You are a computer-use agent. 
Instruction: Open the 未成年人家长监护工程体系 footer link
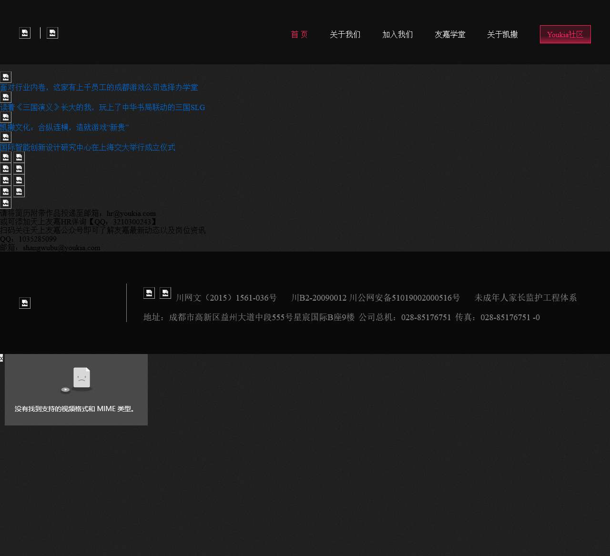(525, 298)
